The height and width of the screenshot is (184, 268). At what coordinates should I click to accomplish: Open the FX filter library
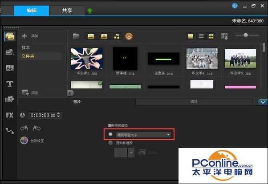(10, 115)
